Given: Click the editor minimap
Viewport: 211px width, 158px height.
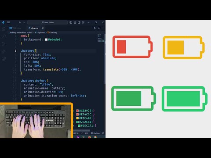Looking at the screenshot, I should 101,38.
